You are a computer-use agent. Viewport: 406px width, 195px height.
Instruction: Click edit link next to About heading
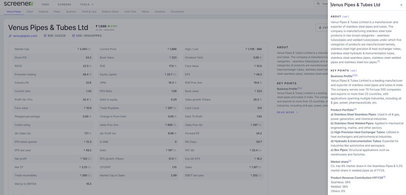click(345, 17)
